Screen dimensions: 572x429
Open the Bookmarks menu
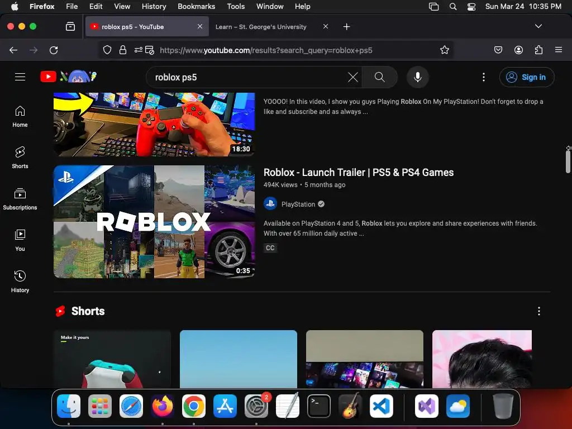click(196, 7)
